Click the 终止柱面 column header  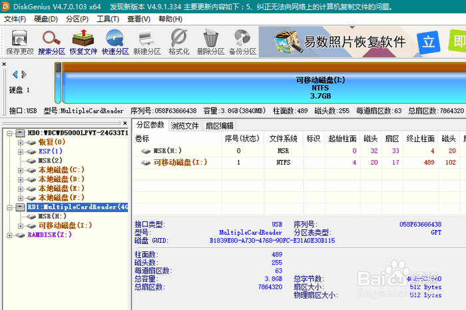pyautogui.click(x=420, y=139)
